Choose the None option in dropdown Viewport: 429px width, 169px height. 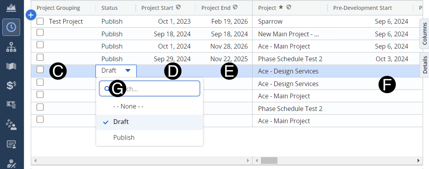click(128, 106)
